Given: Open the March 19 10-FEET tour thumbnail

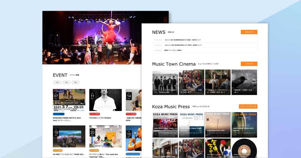Looking at the screenshot, I should [x=69, y=136].
